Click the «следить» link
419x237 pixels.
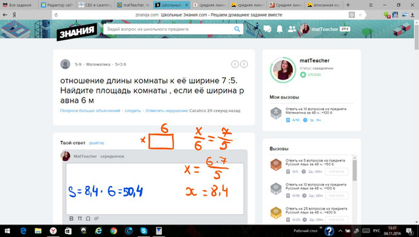(133, 111)
